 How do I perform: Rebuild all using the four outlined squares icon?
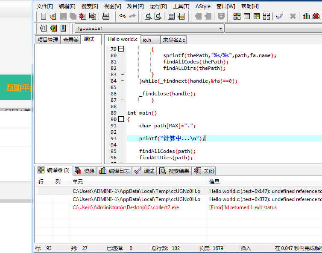coord(266,16)
